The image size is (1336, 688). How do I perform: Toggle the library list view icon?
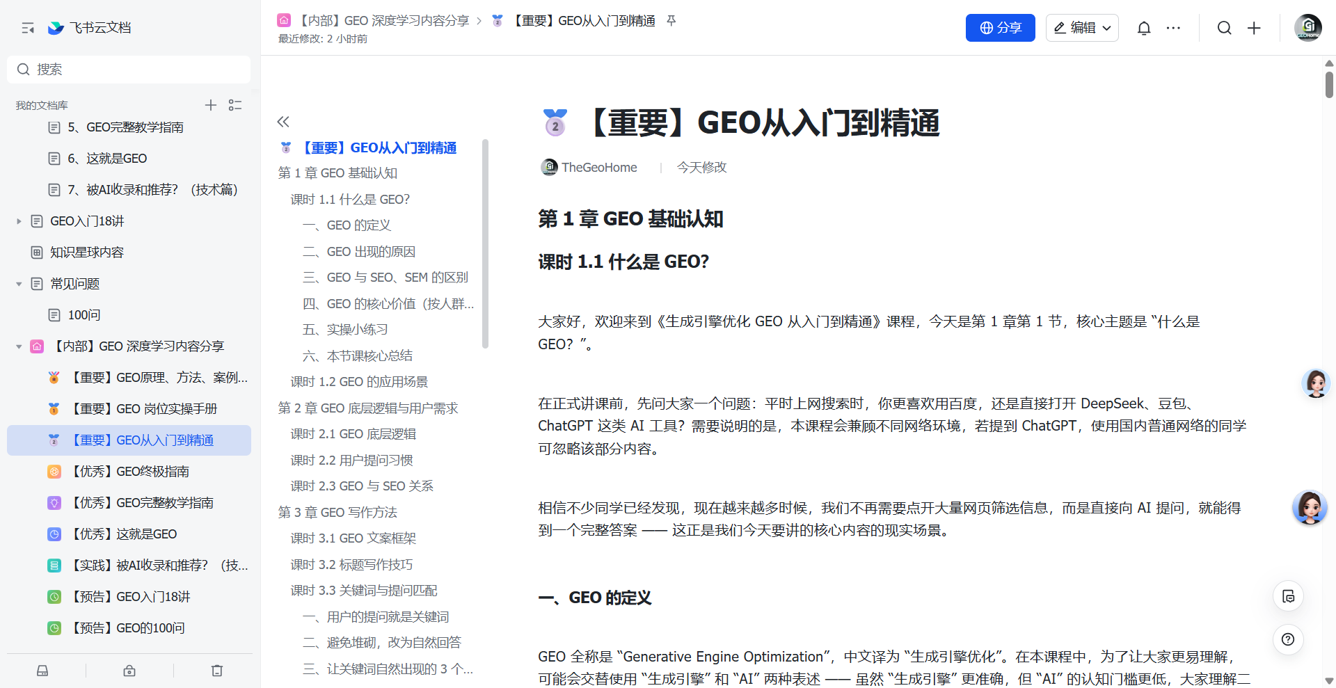[235, 105]
